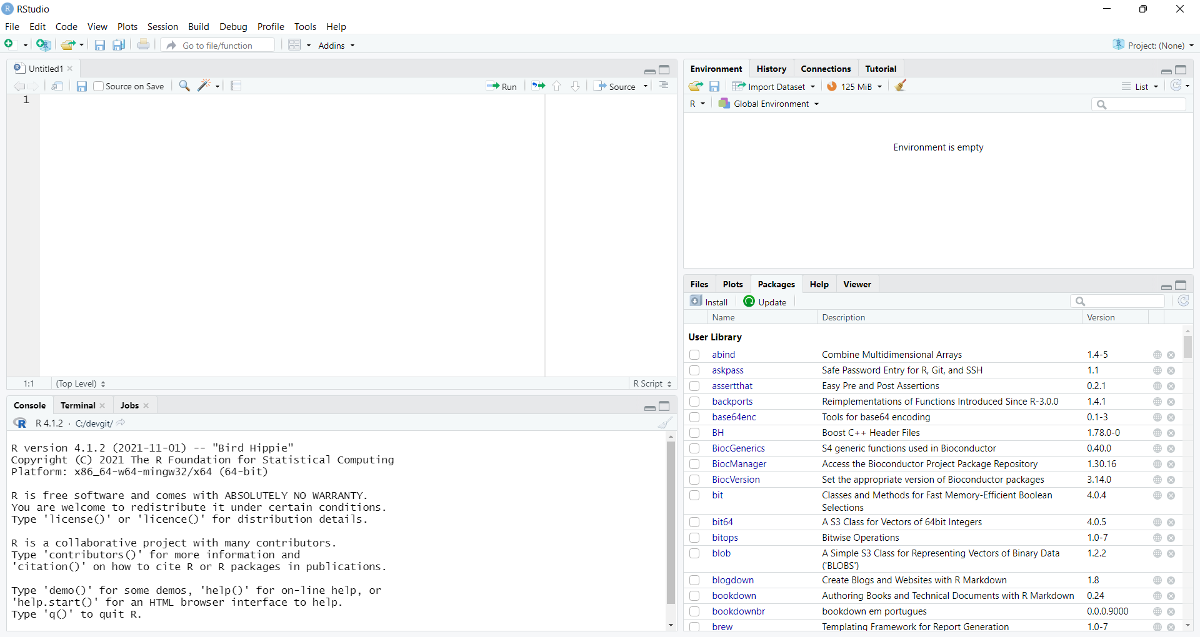1200x637 pixels.
Task: Click the Update packages button
Action: (x=764, y=302)
